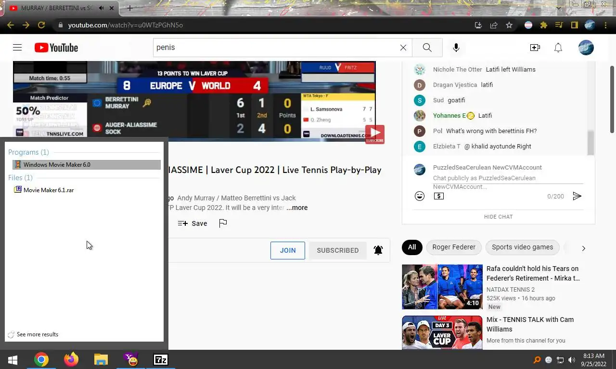Click the JOIN button
This screenshot has height=369, width=616.
click(288, 250)
